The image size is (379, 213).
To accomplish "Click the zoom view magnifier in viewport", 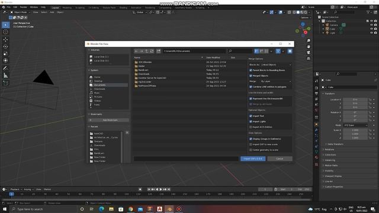I will coord(309,41).
